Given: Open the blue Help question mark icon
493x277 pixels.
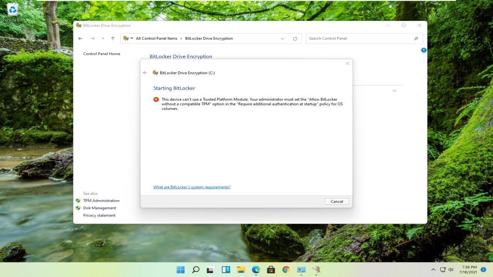Looking at the screenshot, I should coord(424,50).
